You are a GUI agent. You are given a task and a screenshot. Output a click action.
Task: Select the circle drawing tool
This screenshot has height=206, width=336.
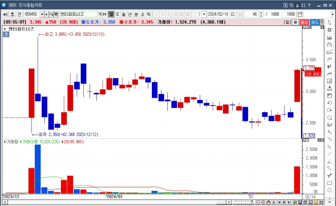(x=329, y=190)
